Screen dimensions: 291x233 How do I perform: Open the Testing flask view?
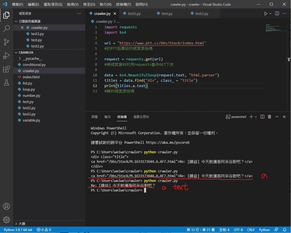[x=6, y=82]
